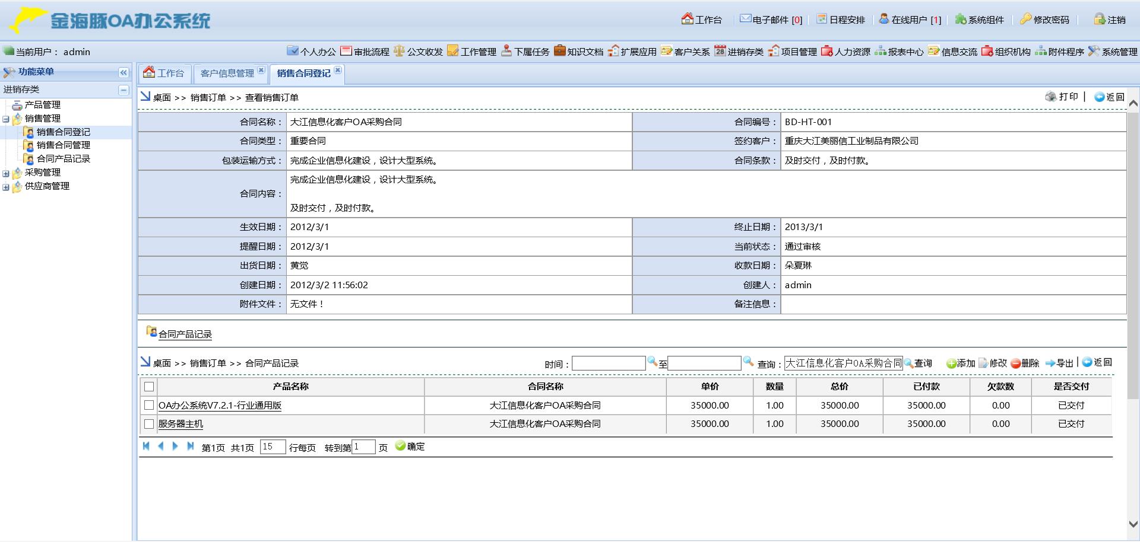Open 进销存类 module in toolbar
Screen dimensions: 1140x542
(739, 52)
